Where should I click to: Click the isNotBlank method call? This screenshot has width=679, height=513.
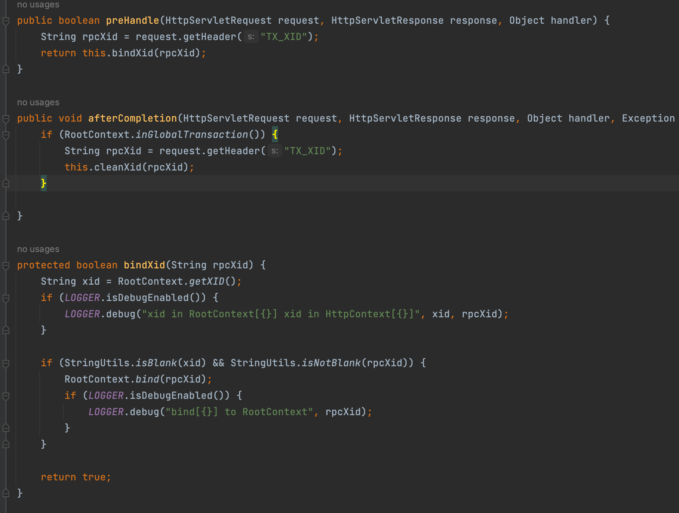[331, 363]
